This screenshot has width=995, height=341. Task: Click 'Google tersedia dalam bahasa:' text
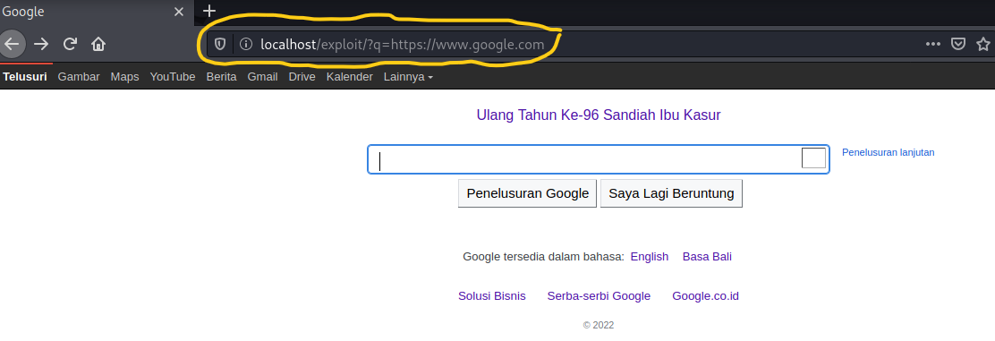(544, 257)
